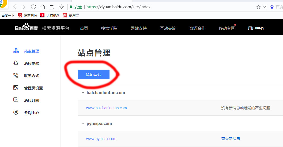This screenshot has width=283, height=147.
Task: Click the 联系方式 phone icon
Action: [x=16, y=75]
